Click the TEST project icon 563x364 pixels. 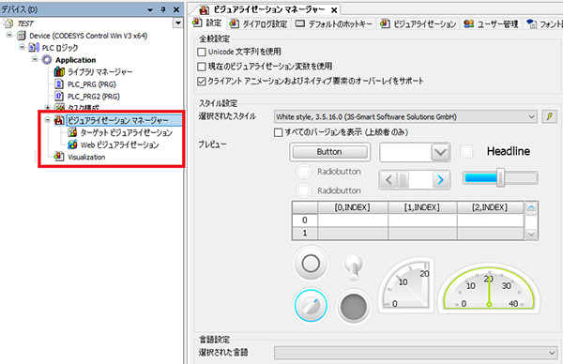(x=8, y=23)
